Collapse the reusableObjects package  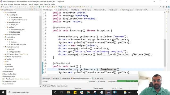pyautogui.click(x=5, y=22)
